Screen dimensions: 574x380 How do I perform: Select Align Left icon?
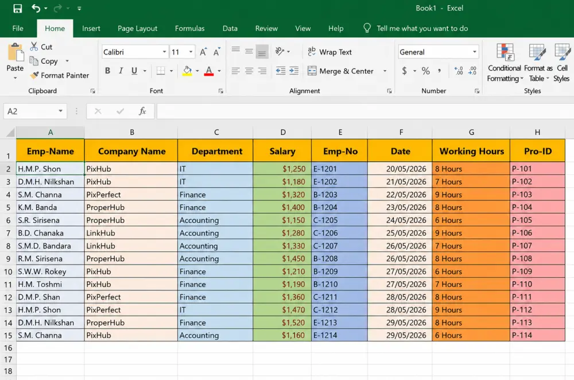(x=236, y=71)
